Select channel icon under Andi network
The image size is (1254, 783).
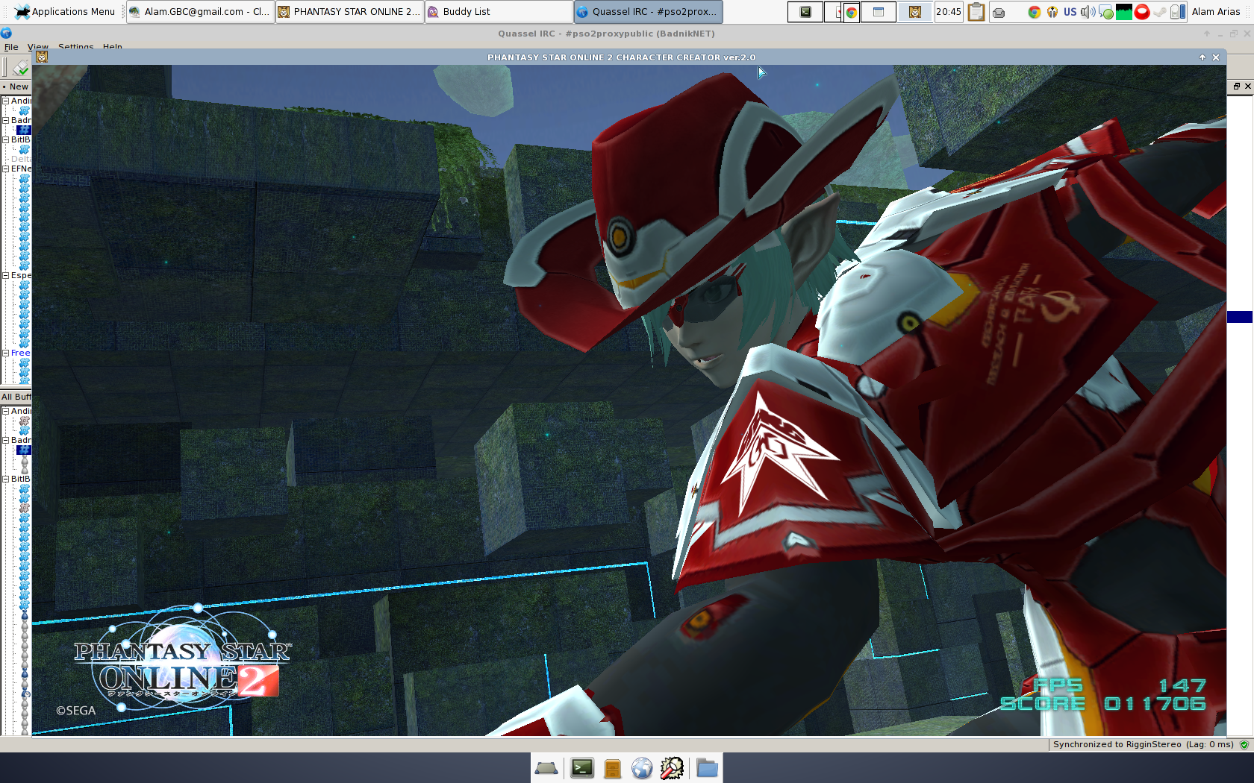click(24, 110)
